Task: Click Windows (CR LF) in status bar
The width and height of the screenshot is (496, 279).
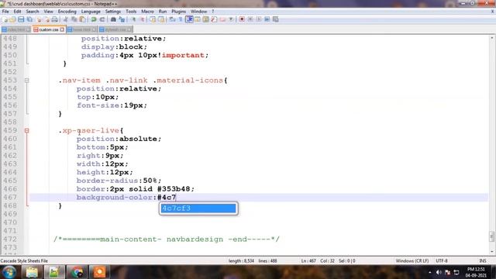Action: tap(412, 261)
